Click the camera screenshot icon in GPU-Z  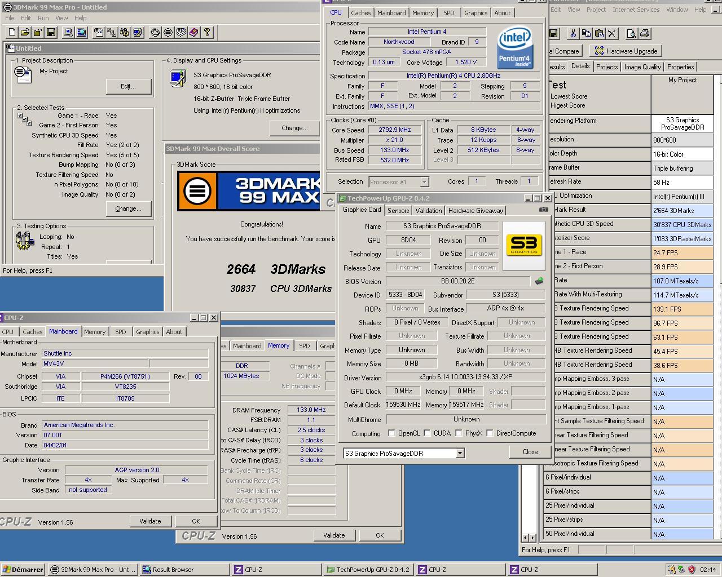pyautogui.click(x=543, y=210)
